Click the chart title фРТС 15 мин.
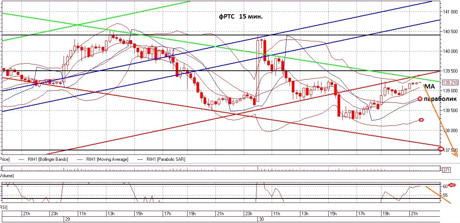 coord(241,16)
